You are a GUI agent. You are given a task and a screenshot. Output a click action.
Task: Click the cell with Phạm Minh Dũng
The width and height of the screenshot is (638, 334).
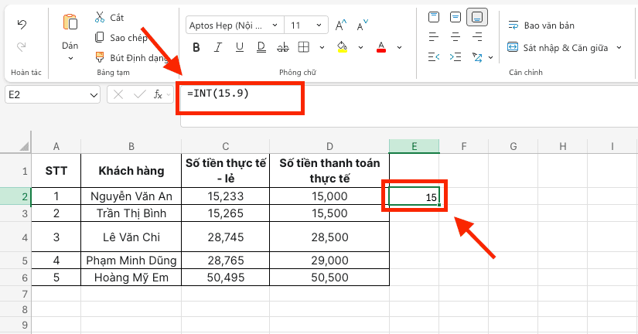pos(131,261)
